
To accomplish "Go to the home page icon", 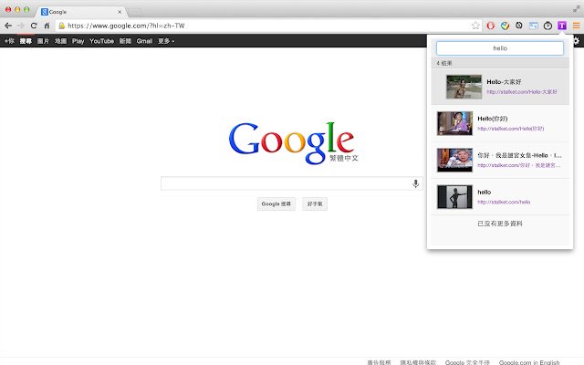I will pyautogui.click(x=47, y=26).
